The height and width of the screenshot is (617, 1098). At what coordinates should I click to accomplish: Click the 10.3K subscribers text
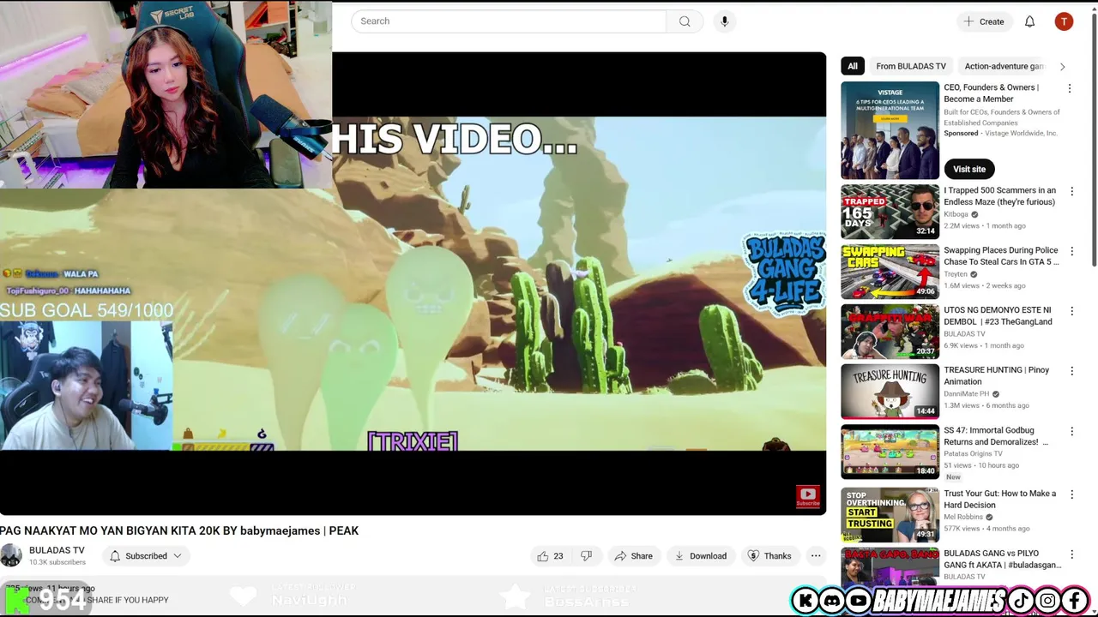tap(57, 562)
